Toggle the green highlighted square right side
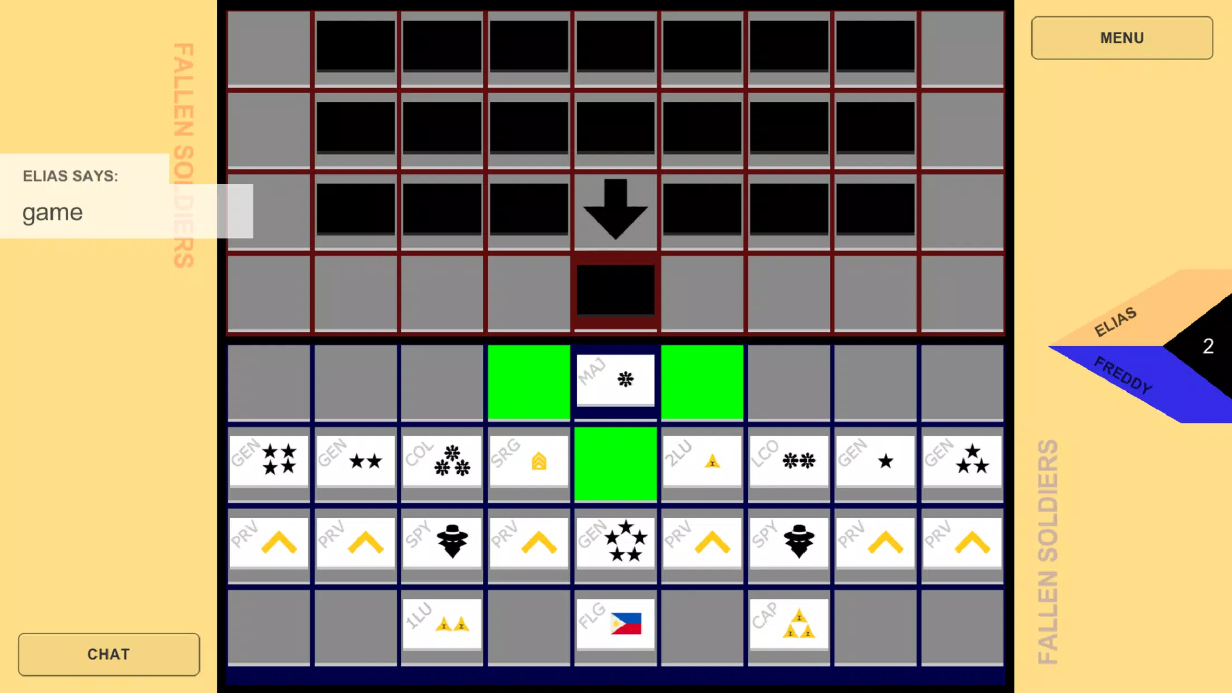The height and width of the screenshot is (693, 1232). tap(702, 382)
